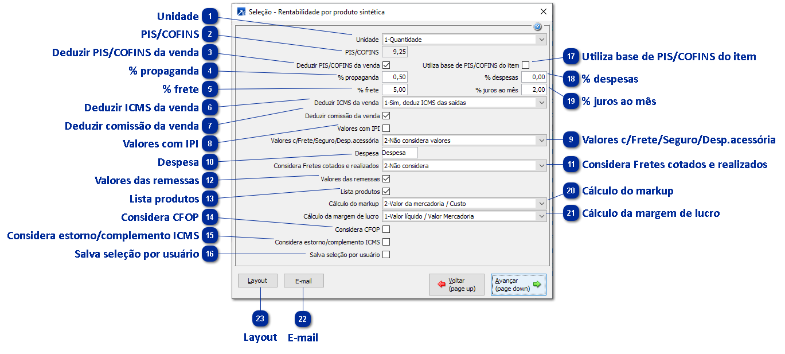This screenshot has width=785, height=354.
Task: Uncheck Lista produtos checkbox
Action: (386, 192)
